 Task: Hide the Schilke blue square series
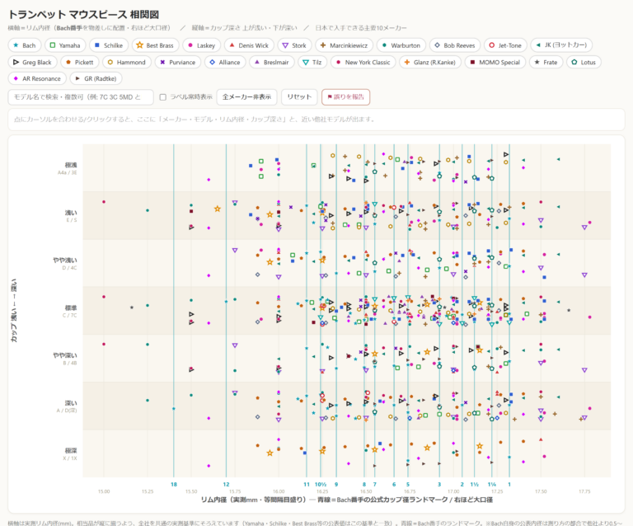(109, 45)
